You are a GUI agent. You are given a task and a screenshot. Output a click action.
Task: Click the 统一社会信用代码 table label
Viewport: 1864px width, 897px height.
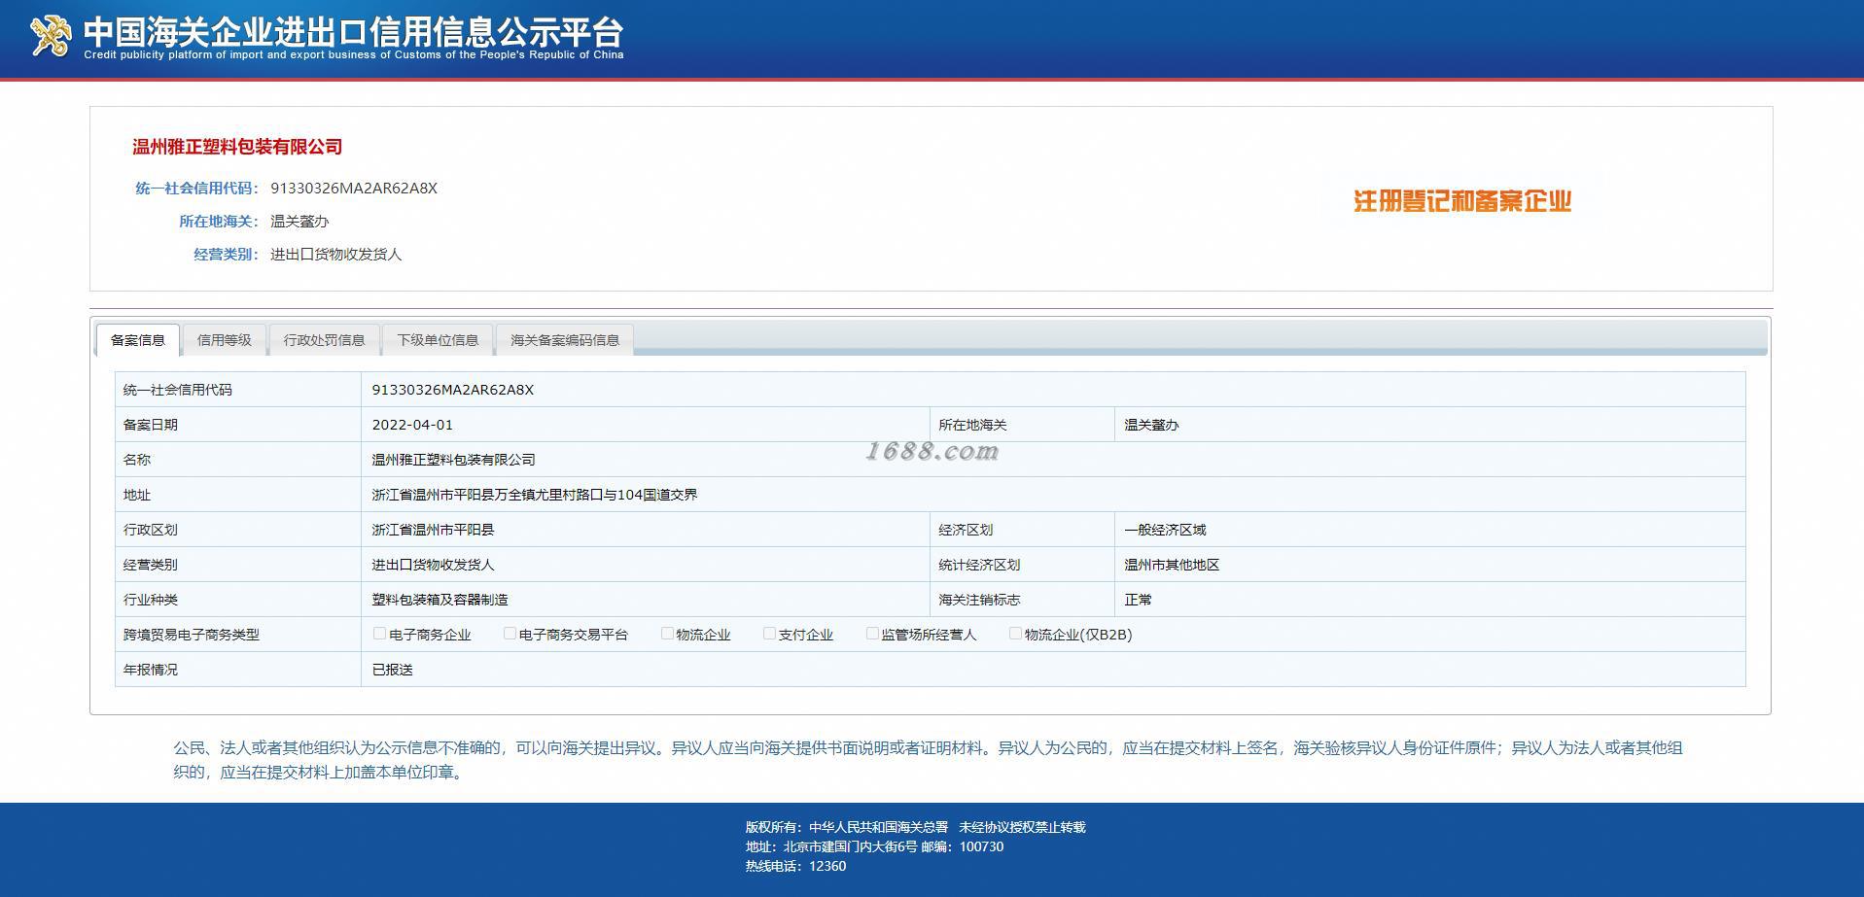point(178,390)
